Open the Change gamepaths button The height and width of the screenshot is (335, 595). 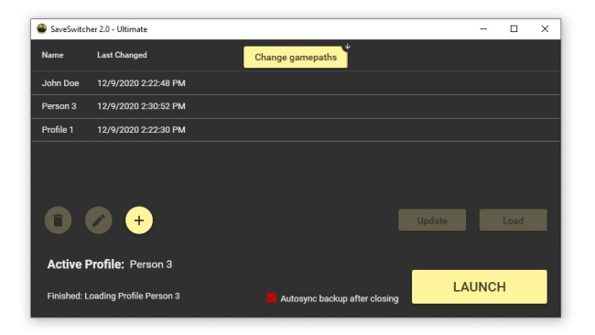[296, 58]
